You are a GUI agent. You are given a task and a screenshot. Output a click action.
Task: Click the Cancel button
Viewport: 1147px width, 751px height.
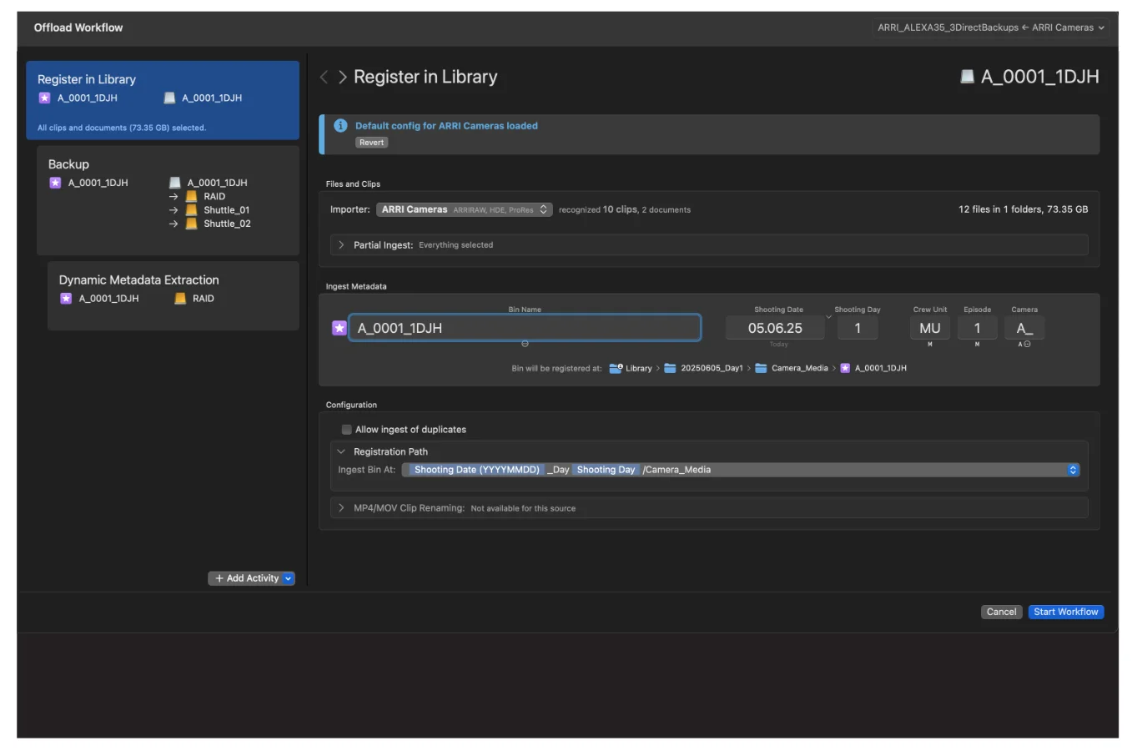[x=1001, y=612]
